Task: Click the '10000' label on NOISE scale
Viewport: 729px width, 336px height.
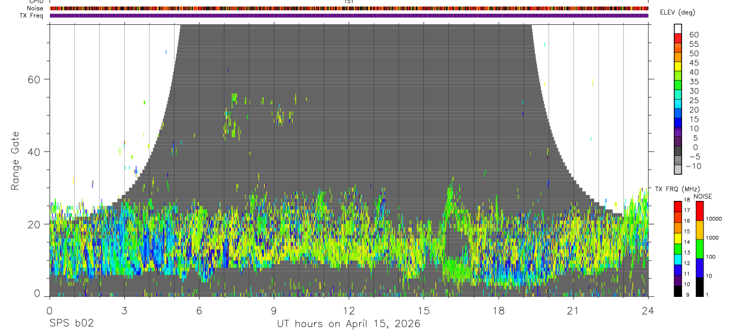Action: point(714,219)
